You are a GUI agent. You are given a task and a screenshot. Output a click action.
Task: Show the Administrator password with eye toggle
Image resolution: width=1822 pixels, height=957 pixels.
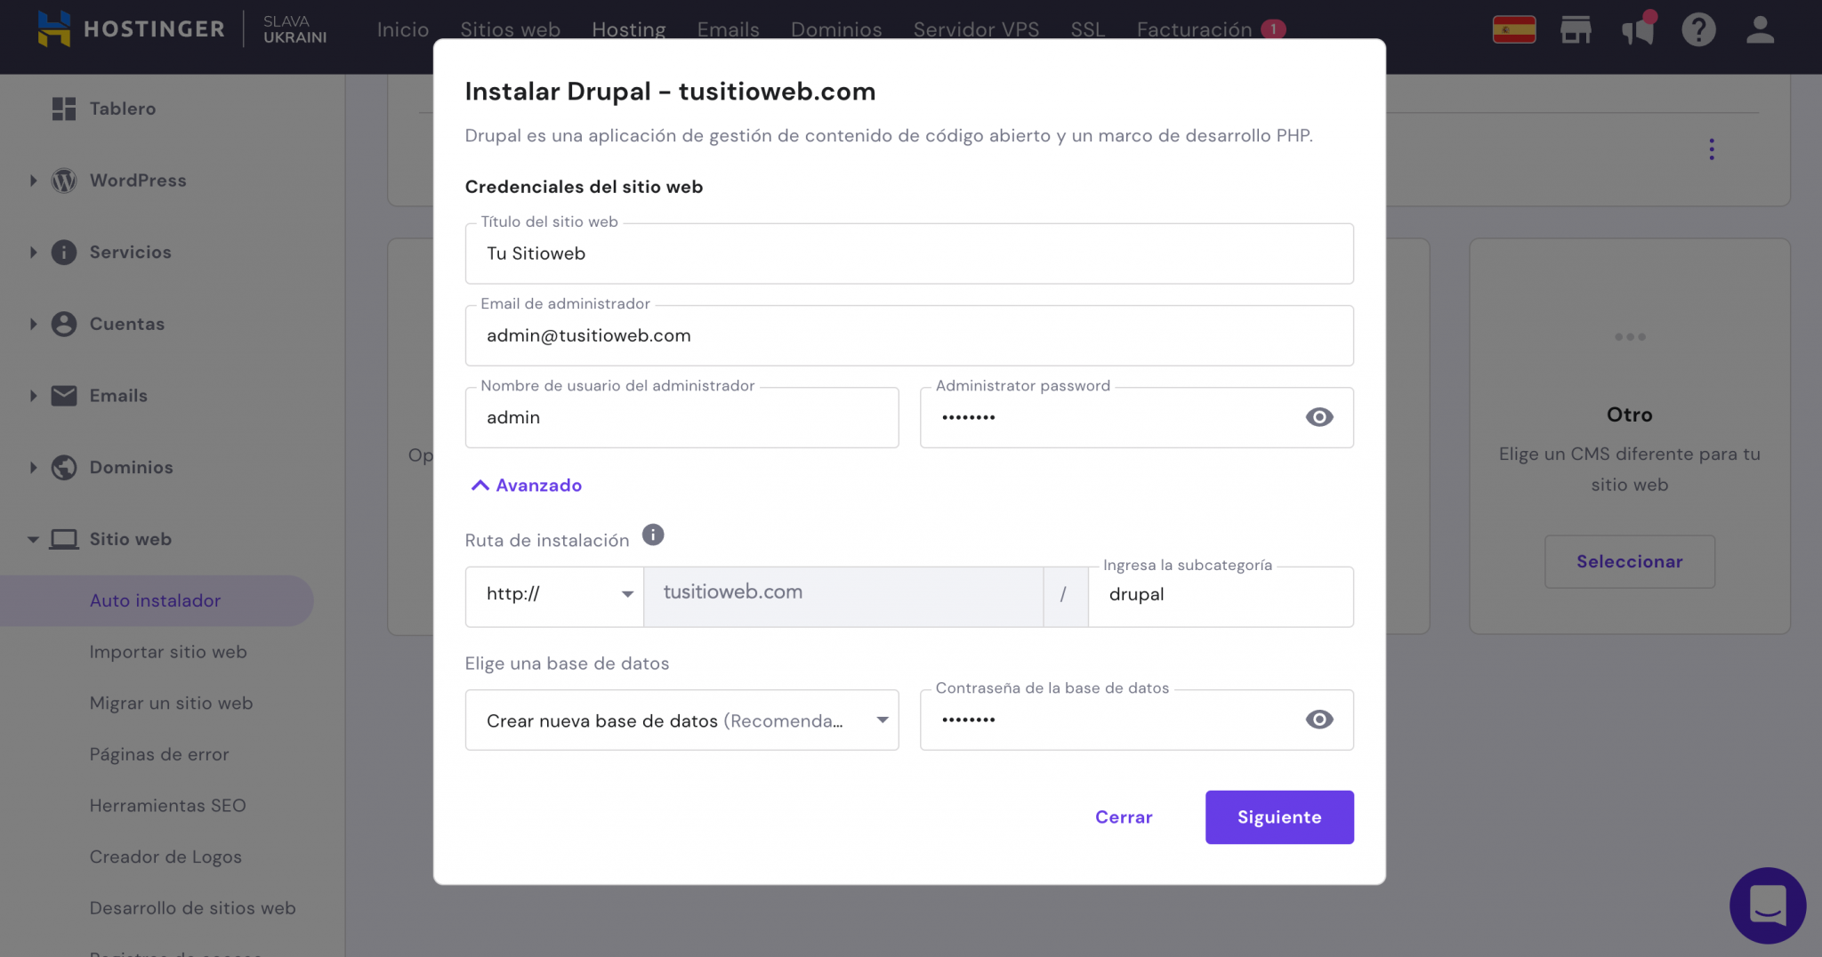point(1319,416)
